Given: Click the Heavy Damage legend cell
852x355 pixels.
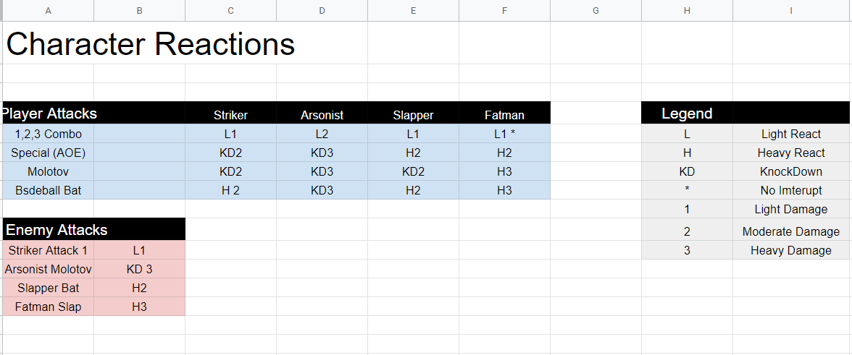Looking at the screenshot, I should 791,250.
